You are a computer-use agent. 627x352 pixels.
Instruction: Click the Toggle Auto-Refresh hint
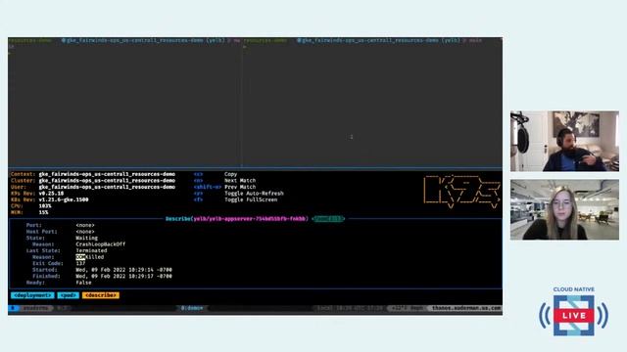pos(254,194)
